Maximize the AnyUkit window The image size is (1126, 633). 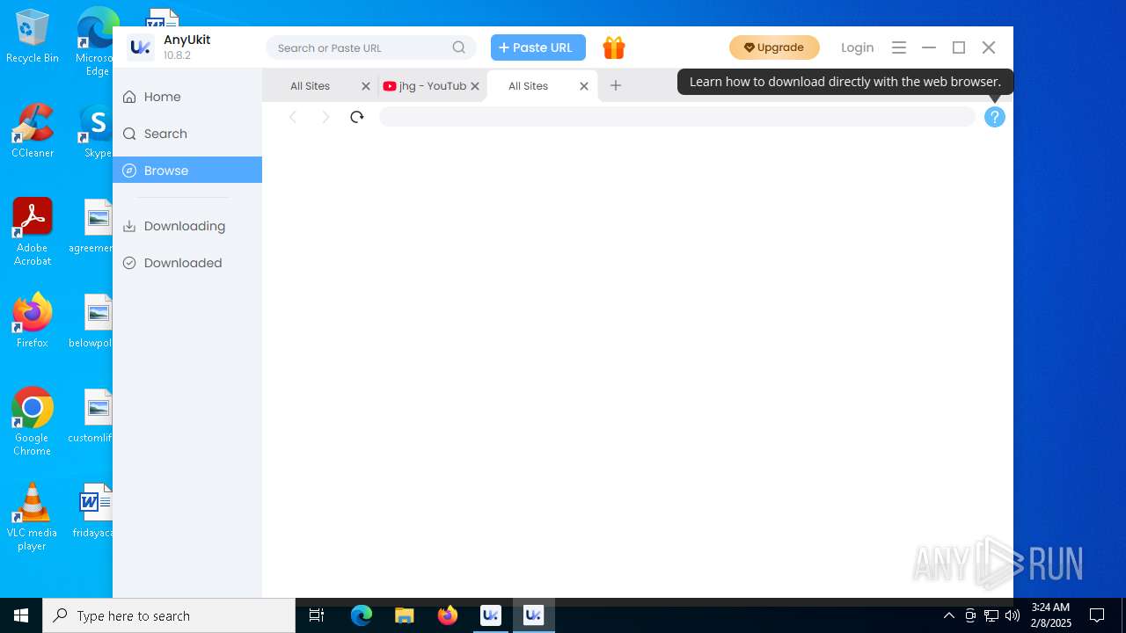pos(959,47)
